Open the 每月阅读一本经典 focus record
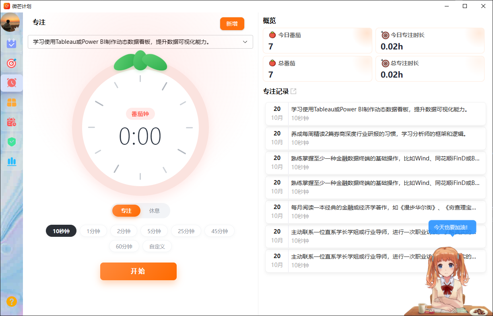493x316 pixels. click(375, 212)
